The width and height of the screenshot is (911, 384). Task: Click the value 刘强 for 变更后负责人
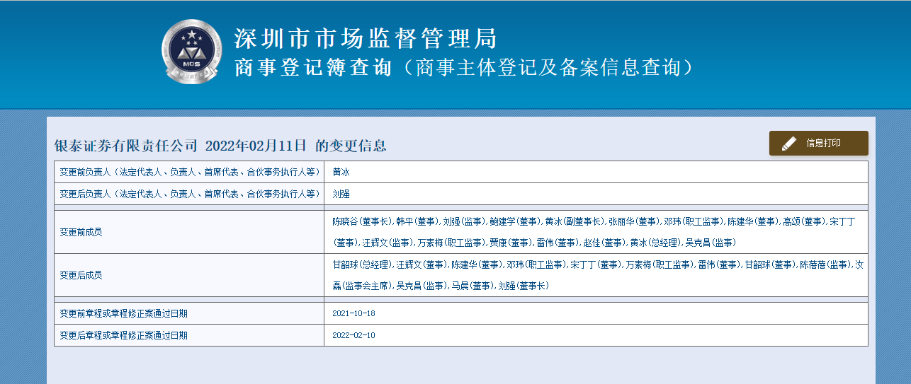point(341,194)
